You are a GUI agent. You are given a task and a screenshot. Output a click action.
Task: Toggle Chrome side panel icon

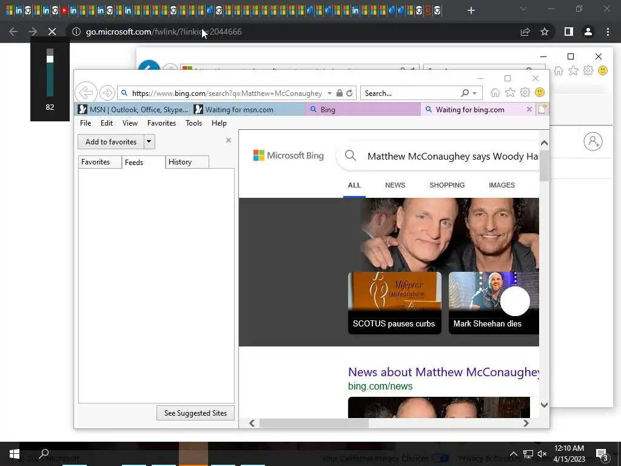point(569,32)
